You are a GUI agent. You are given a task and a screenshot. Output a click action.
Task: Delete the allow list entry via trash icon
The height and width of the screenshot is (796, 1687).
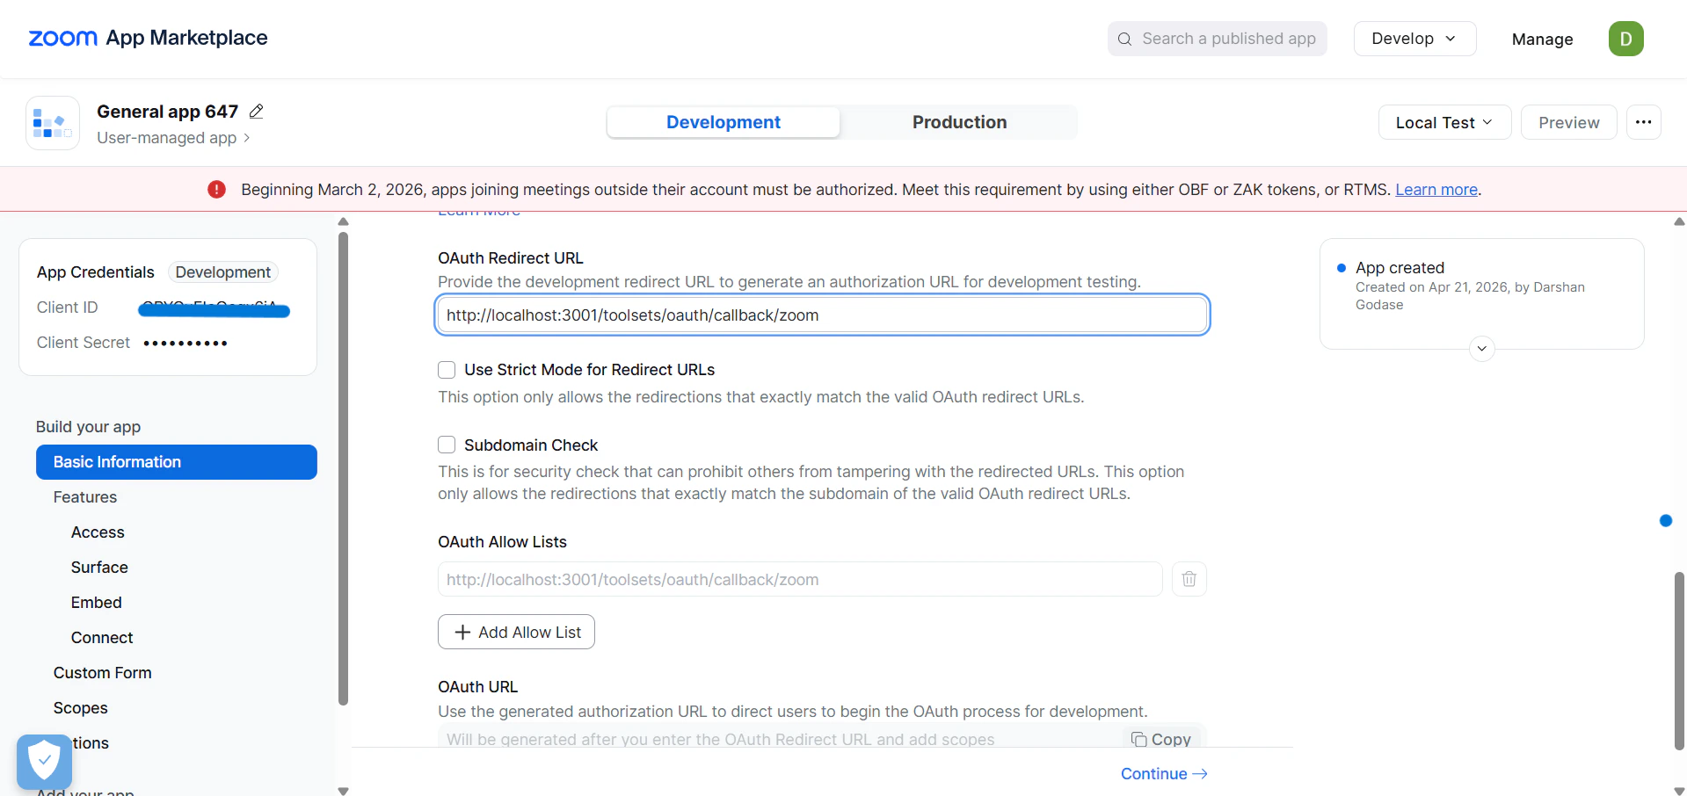1189,579
